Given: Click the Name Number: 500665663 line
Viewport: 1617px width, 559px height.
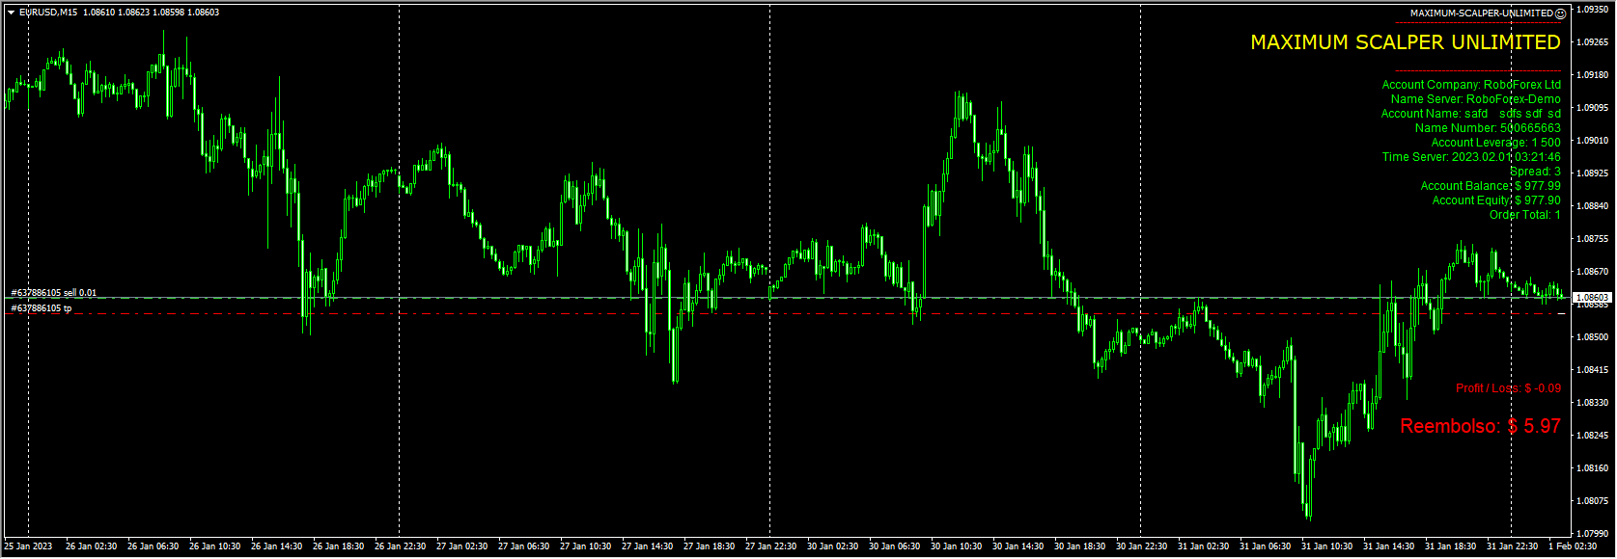Looking at the screenshot, I should (x=1488, y=128).
